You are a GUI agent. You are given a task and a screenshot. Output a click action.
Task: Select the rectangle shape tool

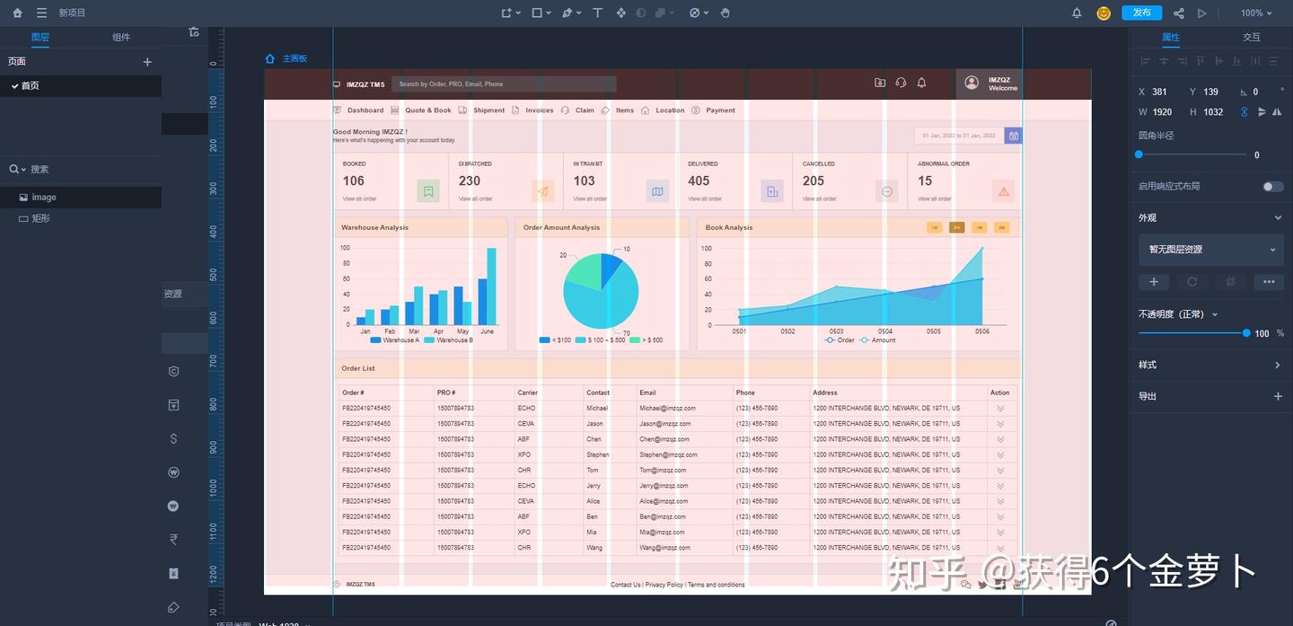[x=537, y=13]
